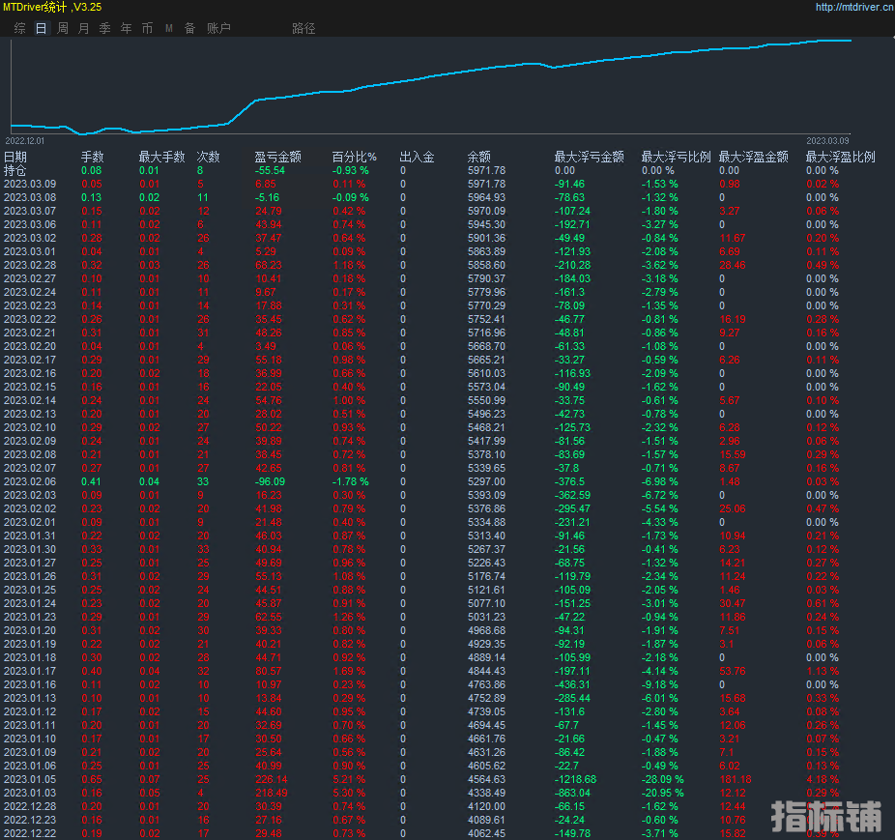Click the 余额 column header
This screenshot has height=840, width=895.
tap(478, 157)
